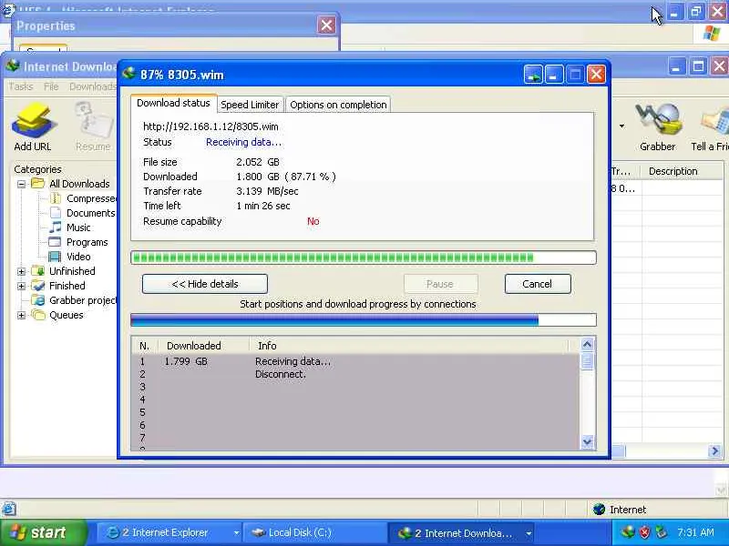Open Internet Download Manager taskbar group
Viewport: 729px width, 546px height.
460,532
